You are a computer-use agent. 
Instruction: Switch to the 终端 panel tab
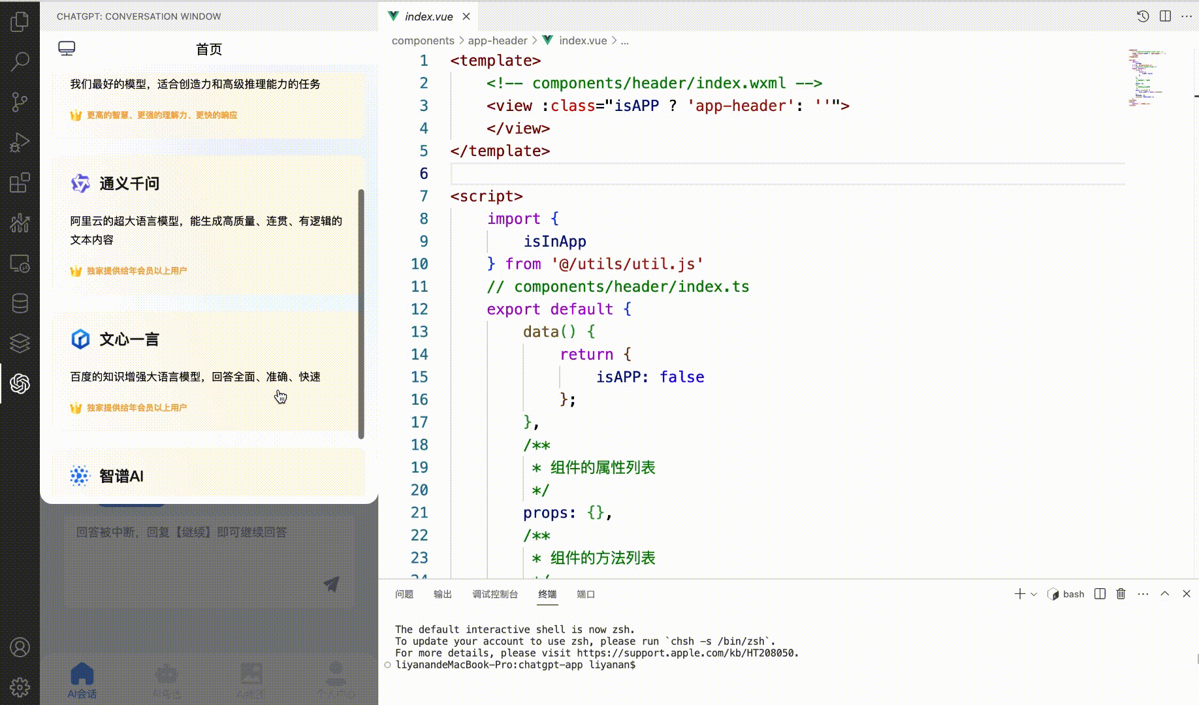pyautogui.click(x=547, y=594)
